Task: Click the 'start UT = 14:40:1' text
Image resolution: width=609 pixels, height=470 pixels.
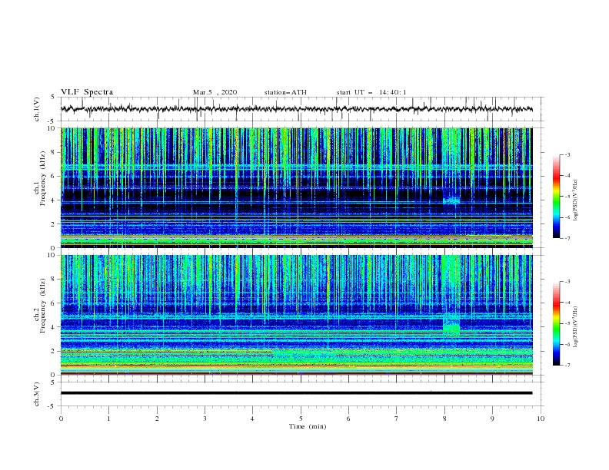Action: pos(371,92)
